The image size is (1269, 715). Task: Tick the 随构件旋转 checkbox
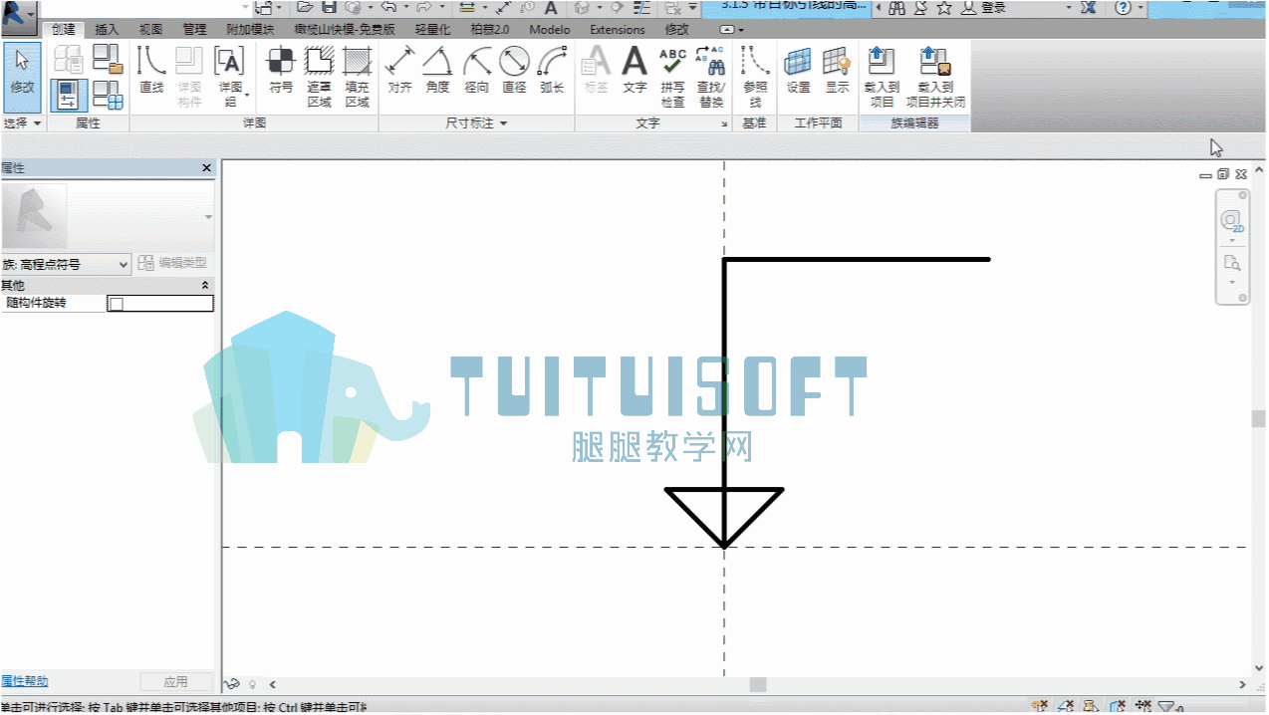[x=116, y=304]
